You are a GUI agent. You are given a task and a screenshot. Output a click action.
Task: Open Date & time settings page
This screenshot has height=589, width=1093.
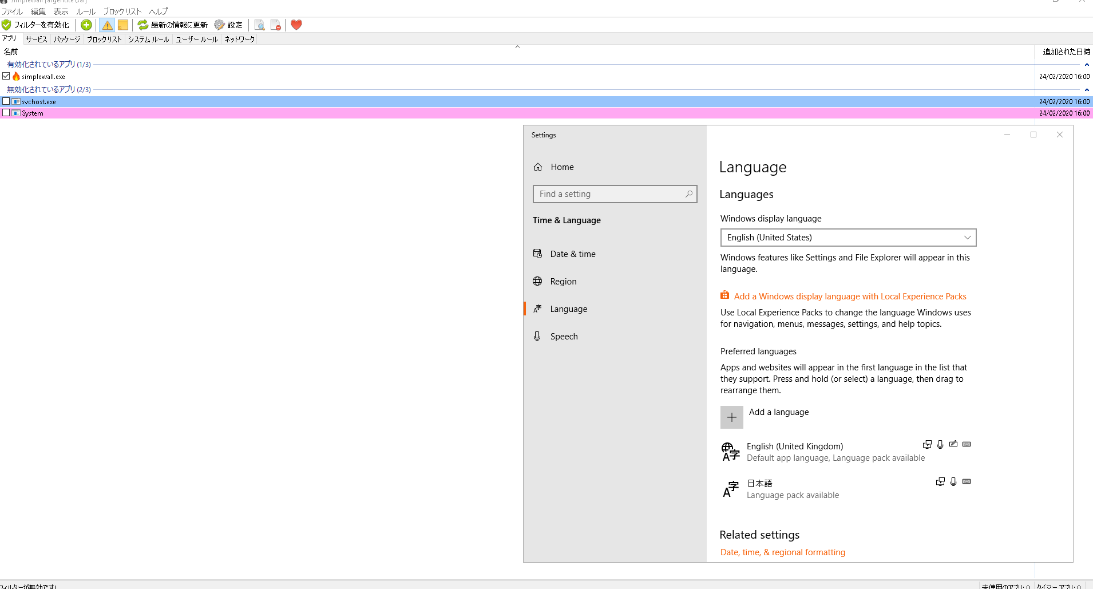tap(615, 254)
